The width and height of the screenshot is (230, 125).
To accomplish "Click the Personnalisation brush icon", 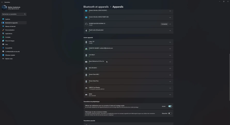I will 3,30.
